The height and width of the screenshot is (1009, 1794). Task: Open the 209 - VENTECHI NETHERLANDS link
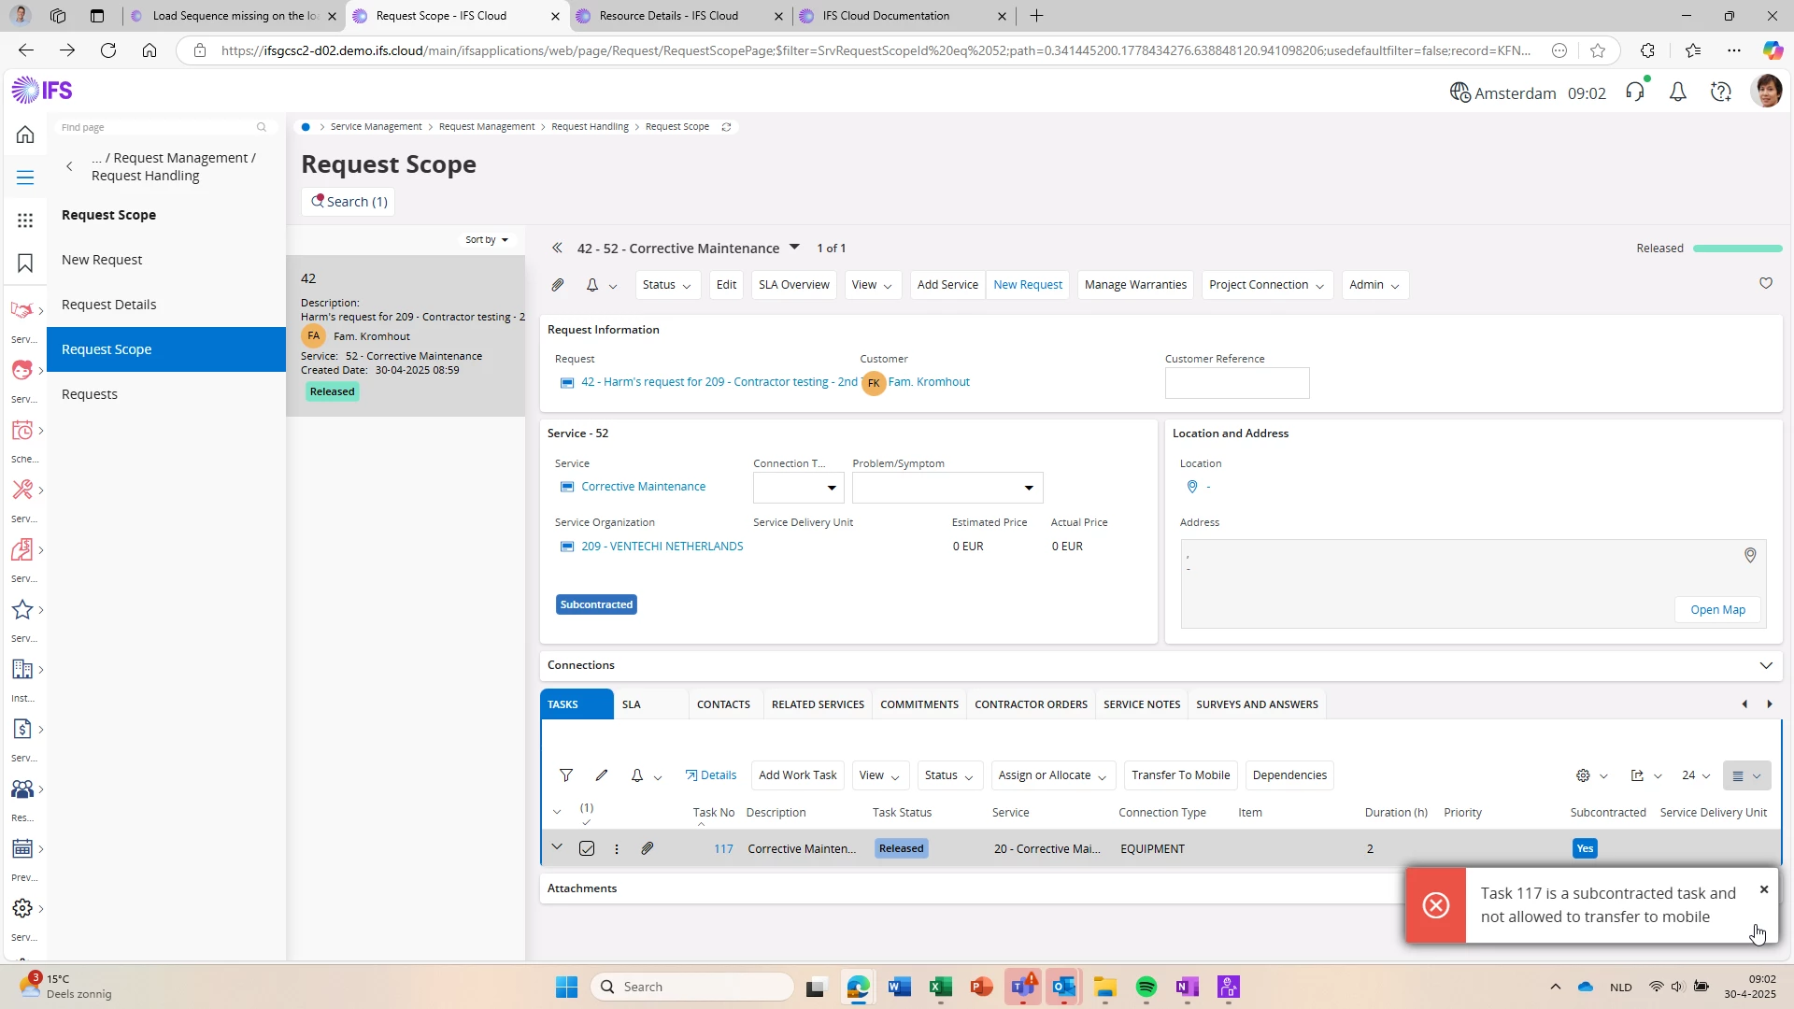coord(662,547)
